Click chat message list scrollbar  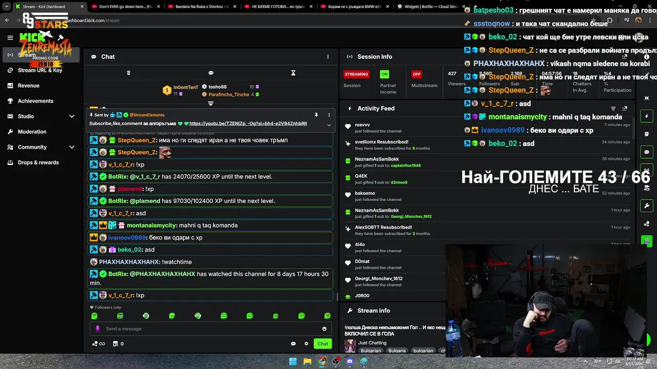pyautogui.click(x=337, y=296)
